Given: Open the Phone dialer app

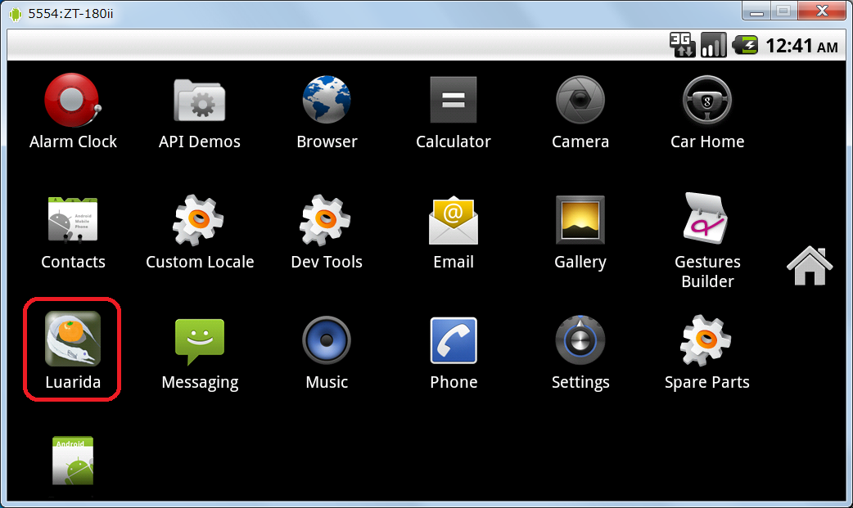Looking at the screenshot, I should [x=454, y=340].
